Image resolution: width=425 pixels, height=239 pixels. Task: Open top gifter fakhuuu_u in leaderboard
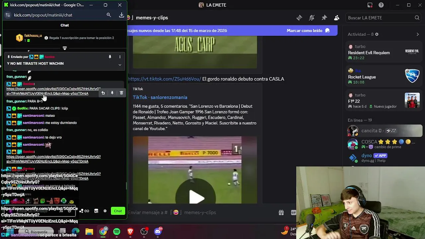[29, 38]
